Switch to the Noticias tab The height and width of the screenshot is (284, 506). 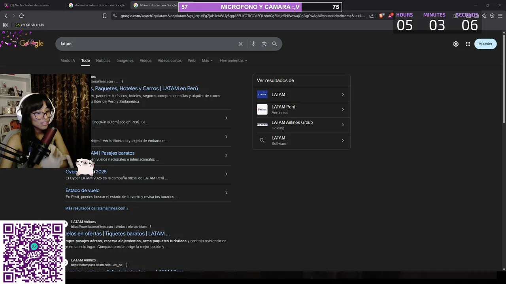[103, 60]
